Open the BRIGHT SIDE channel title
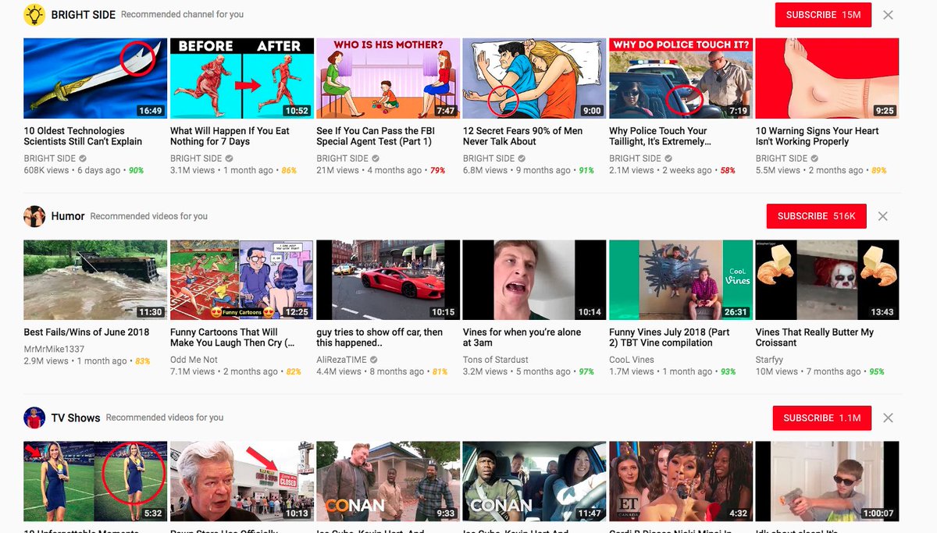Viewport: 937px width, 533px height. pos(84,15)
